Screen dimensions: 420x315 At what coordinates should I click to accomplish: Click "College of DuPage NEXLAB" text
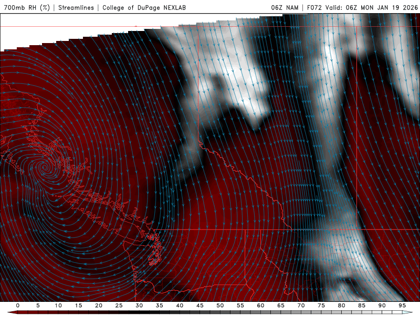pyautogui.click(x=144, y=8)
